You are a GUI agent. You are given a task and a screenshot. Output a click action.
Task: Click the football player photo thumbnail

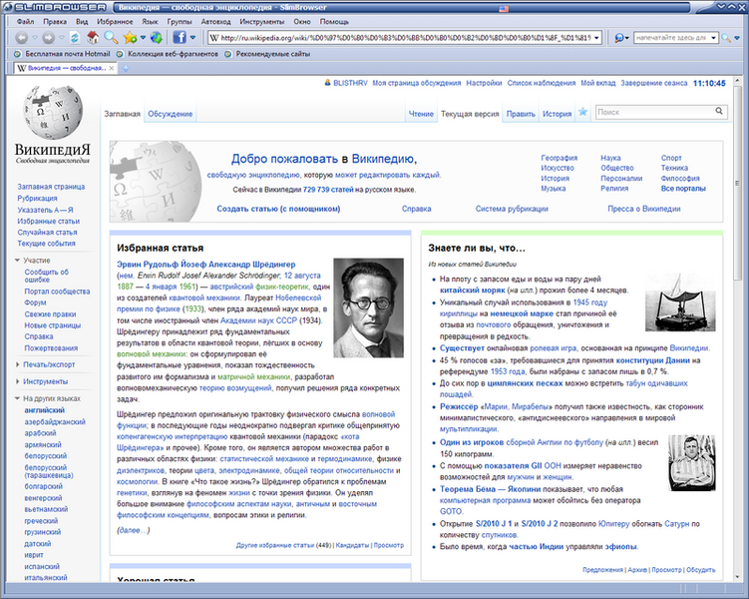coord(692,463)
